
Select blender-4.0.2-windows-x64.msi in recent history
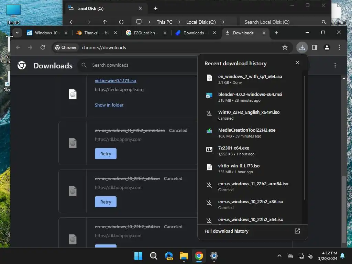(x=250, y=97)
